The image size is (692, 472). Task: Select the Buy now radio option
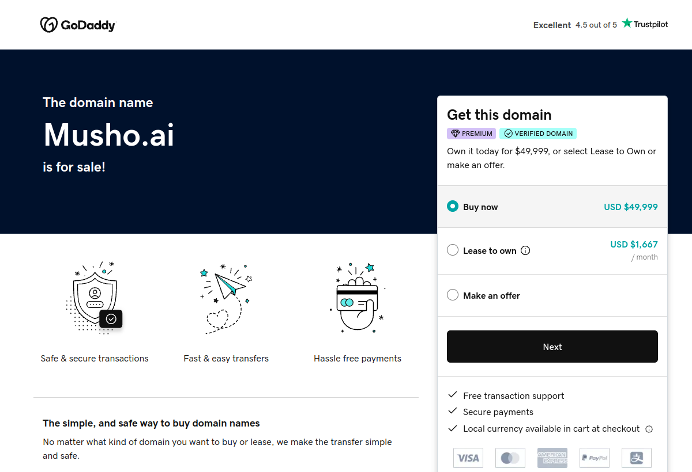coord(453,207)
